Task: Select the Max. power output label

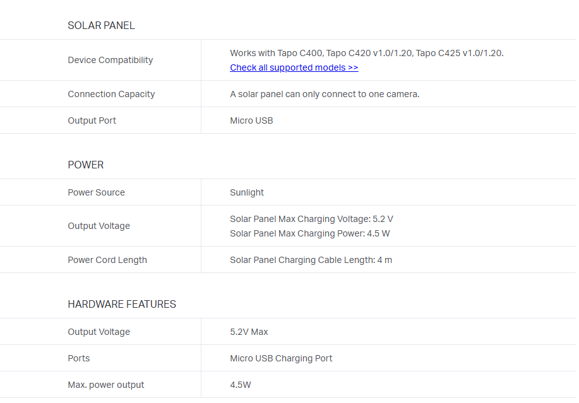Action: tap(106, 385)
